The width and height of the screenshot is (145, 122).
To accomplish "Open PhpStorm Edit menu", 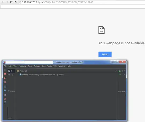I will coord(10,66).
